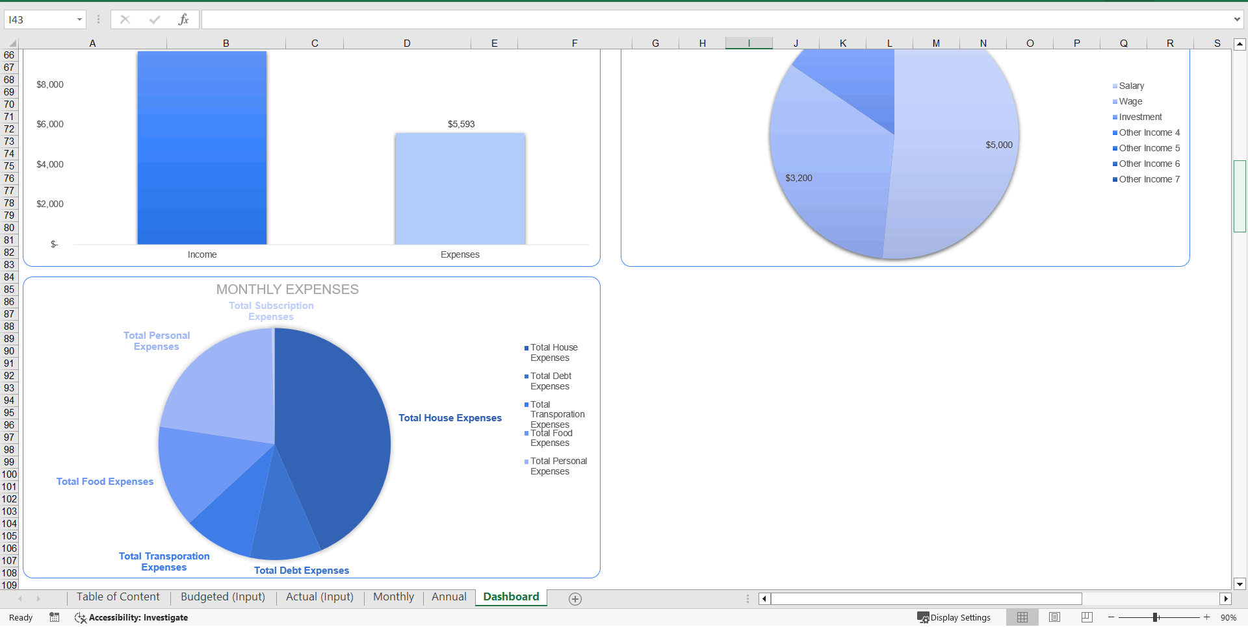Open the Actual (Input) sheet tab
This screenshot has width=1248, height=627.
click(x=320, y=596)
